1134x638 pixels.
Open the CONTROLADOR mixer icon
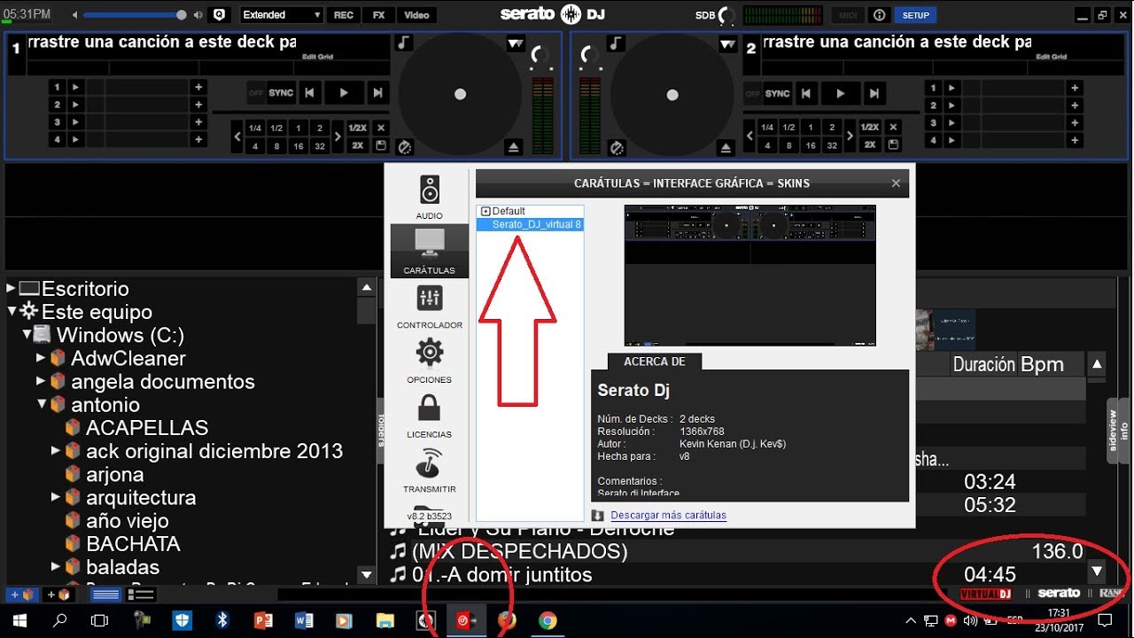point(430,299)
